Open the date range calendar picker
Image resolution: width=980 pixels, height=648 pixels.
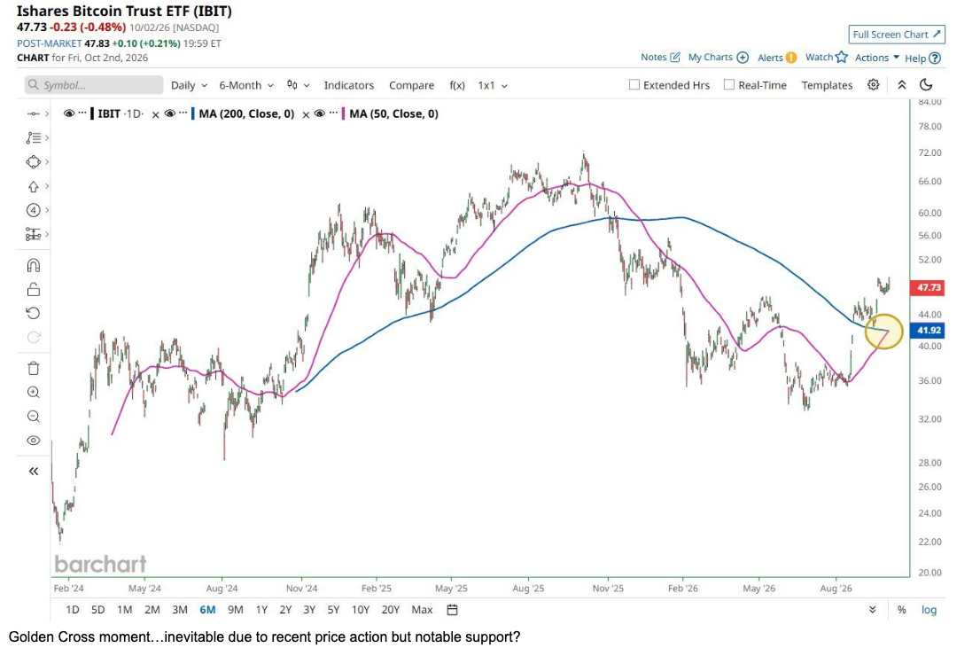pos(453,609)
